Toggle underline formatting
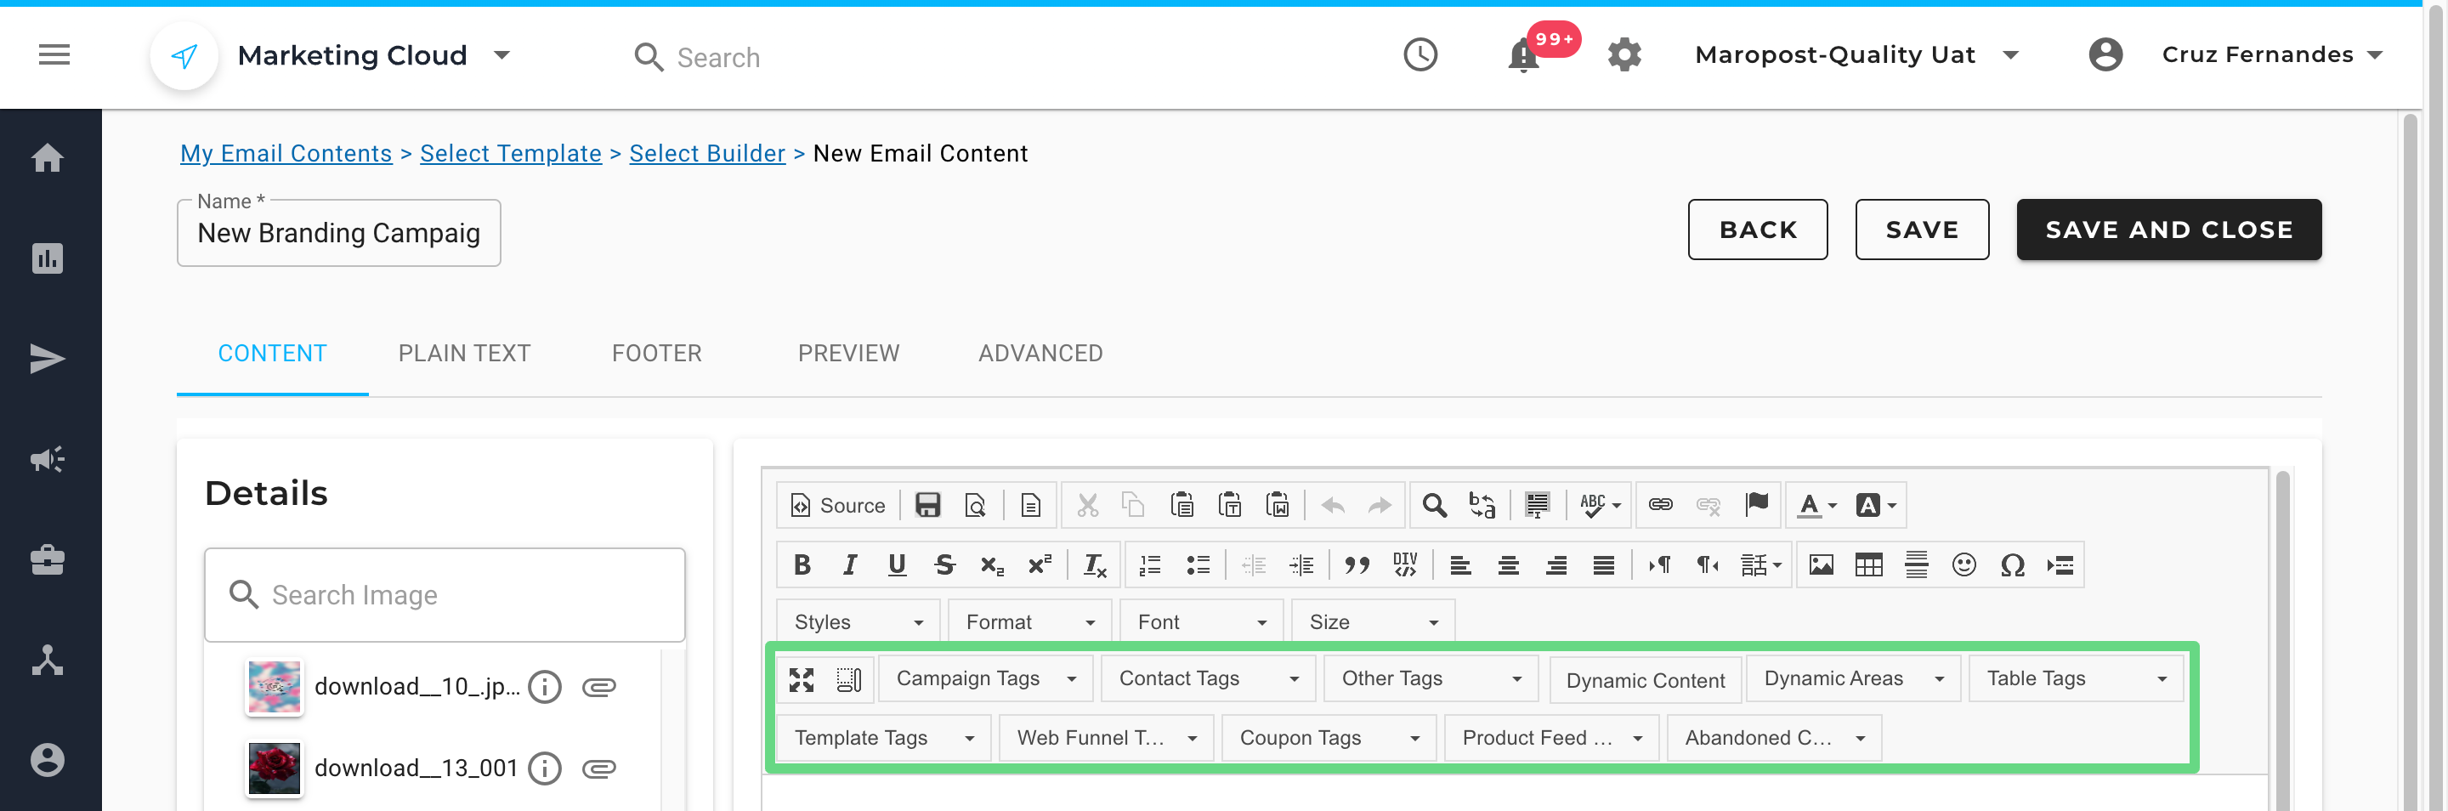The width and height of the screenshot is (2448, 811). (896, 565)
